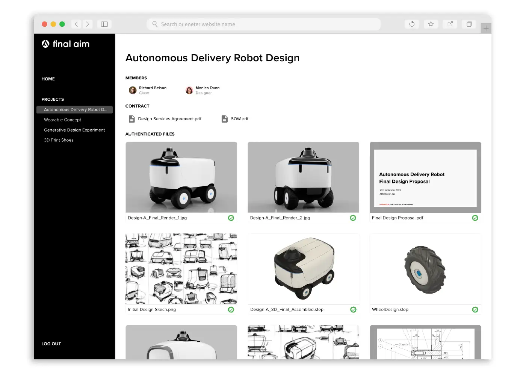Click the verified checkmark for Final Design Proposal.pdf

pyautogui.click(x=475, y=218)
